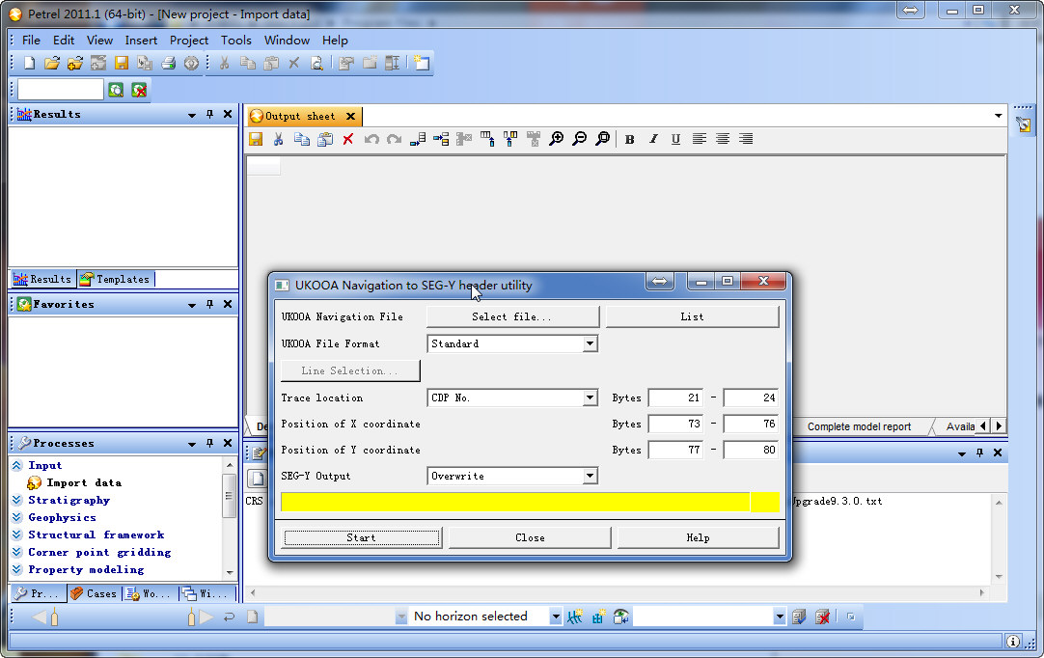
Task: Click the Open project folder icon
Action: (x=52, y=64)
